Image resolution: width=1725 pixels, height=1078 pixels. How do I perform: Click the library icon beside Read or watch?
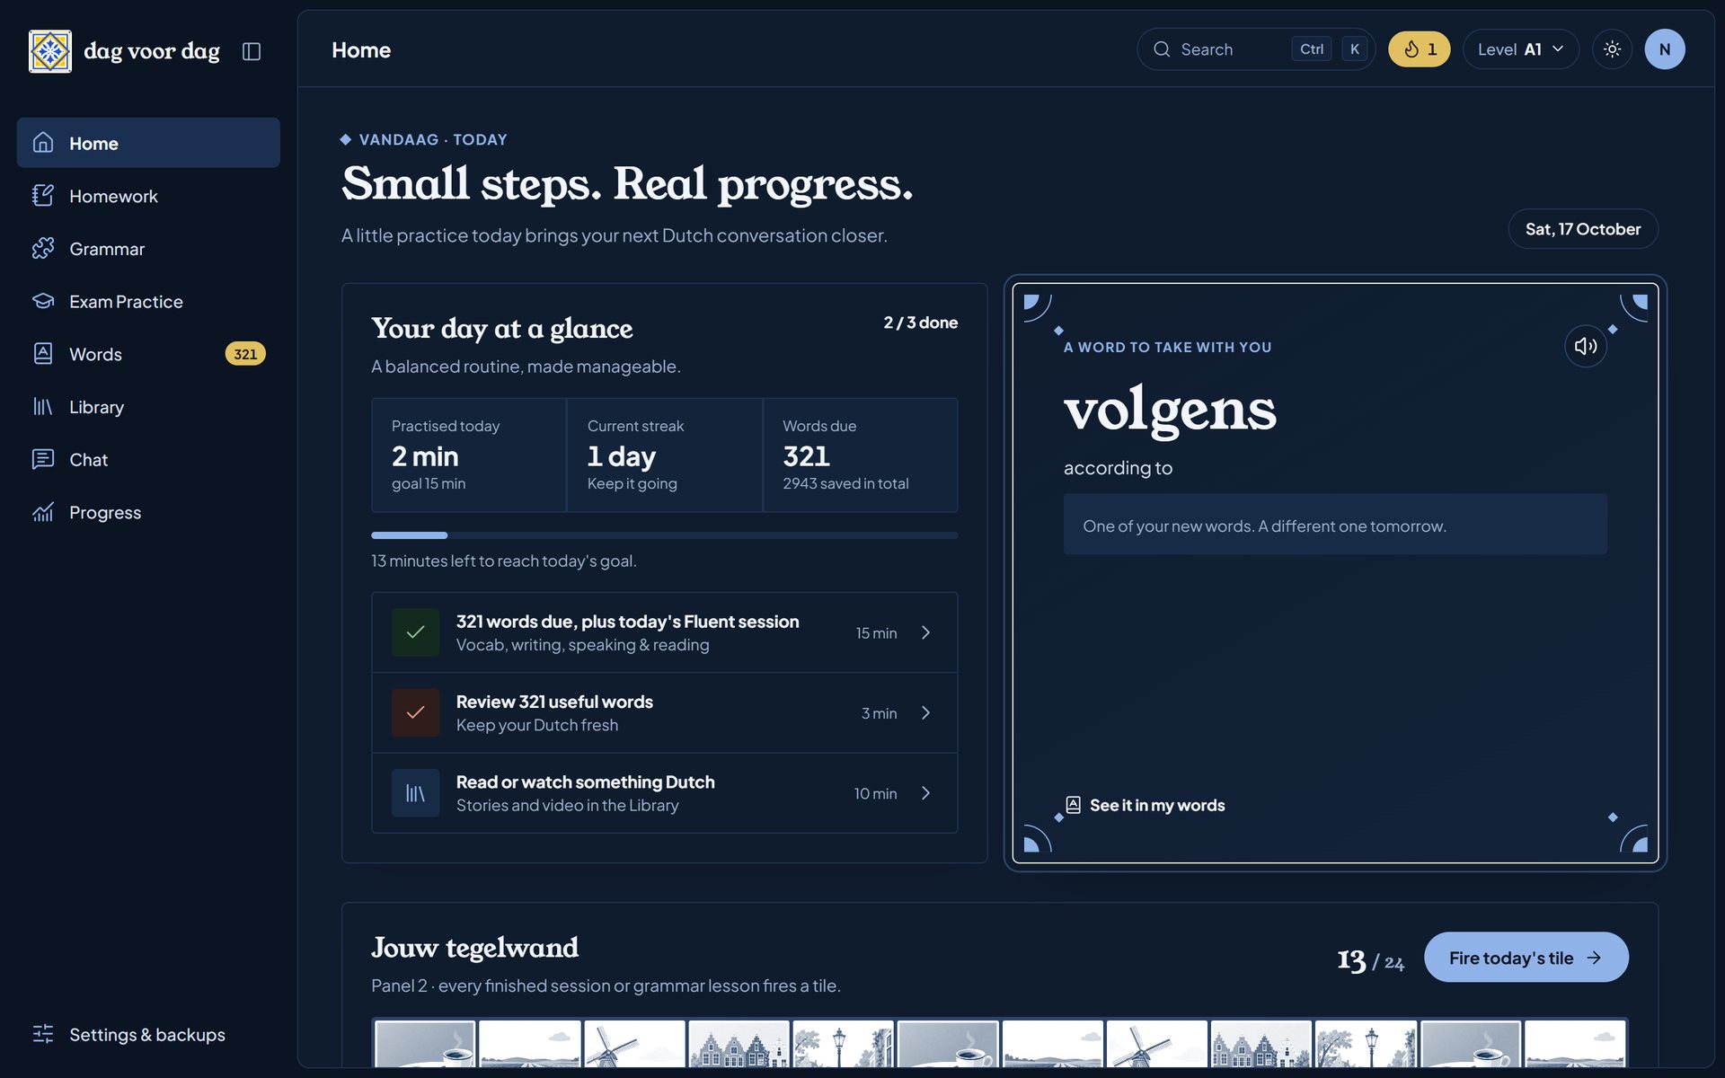pyautogui.click(x=415, y=792)
